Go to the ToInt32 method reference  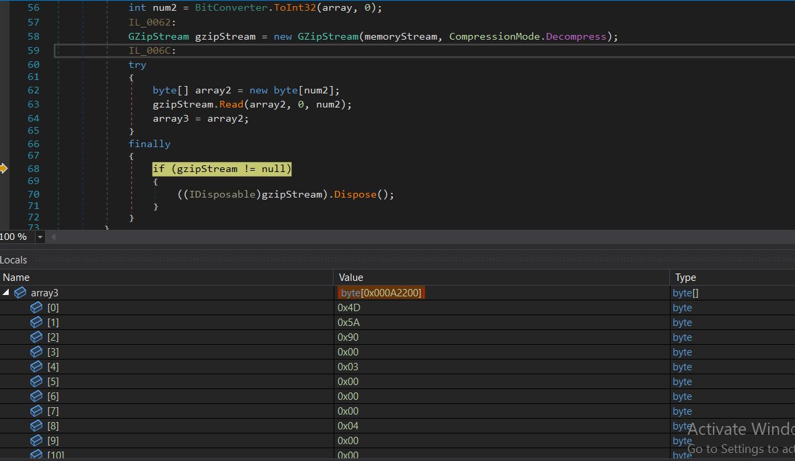tap(295, 8)
